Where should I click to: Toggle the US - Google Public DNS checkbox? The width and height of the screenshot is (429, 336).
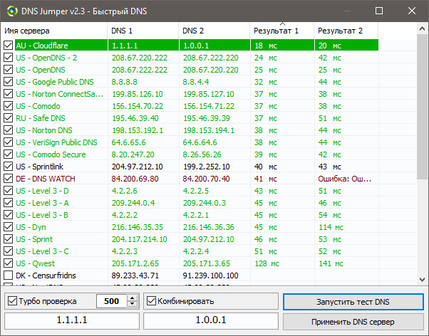tap(9, 82)
